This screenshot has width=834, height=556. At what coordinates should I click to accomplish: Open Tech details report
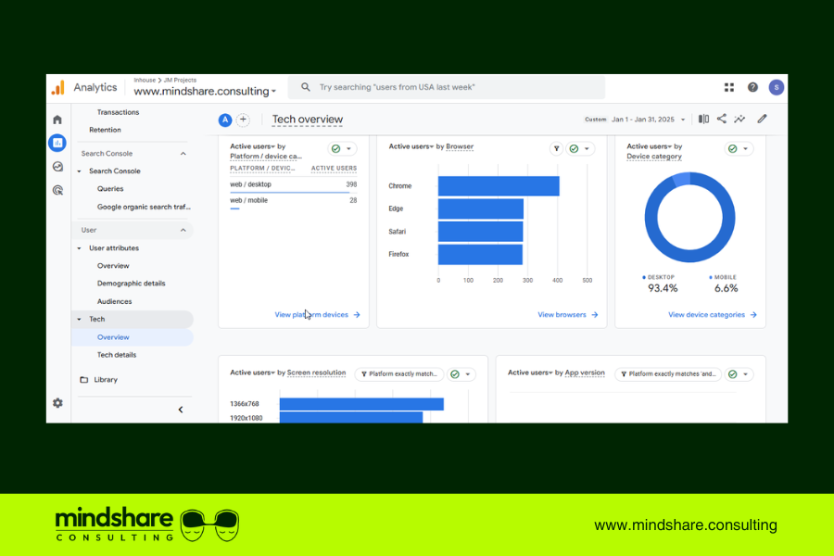(x=117, y=355)
